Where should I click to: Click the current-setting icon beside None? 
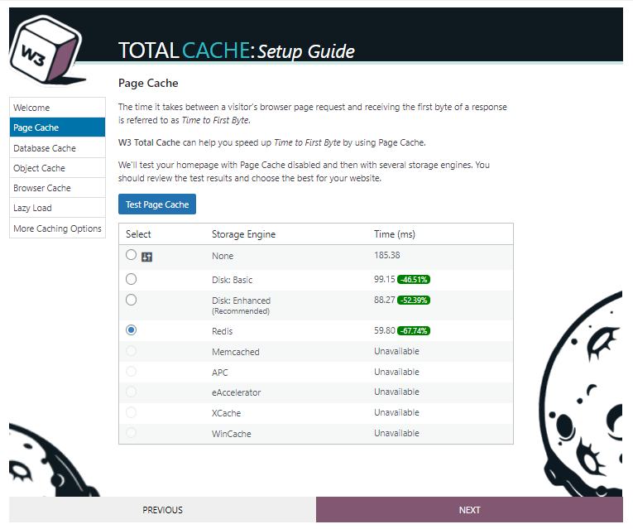click(x=146, y=257)
